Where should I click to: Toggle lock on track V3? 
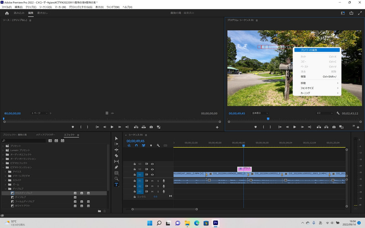point(135,164)
